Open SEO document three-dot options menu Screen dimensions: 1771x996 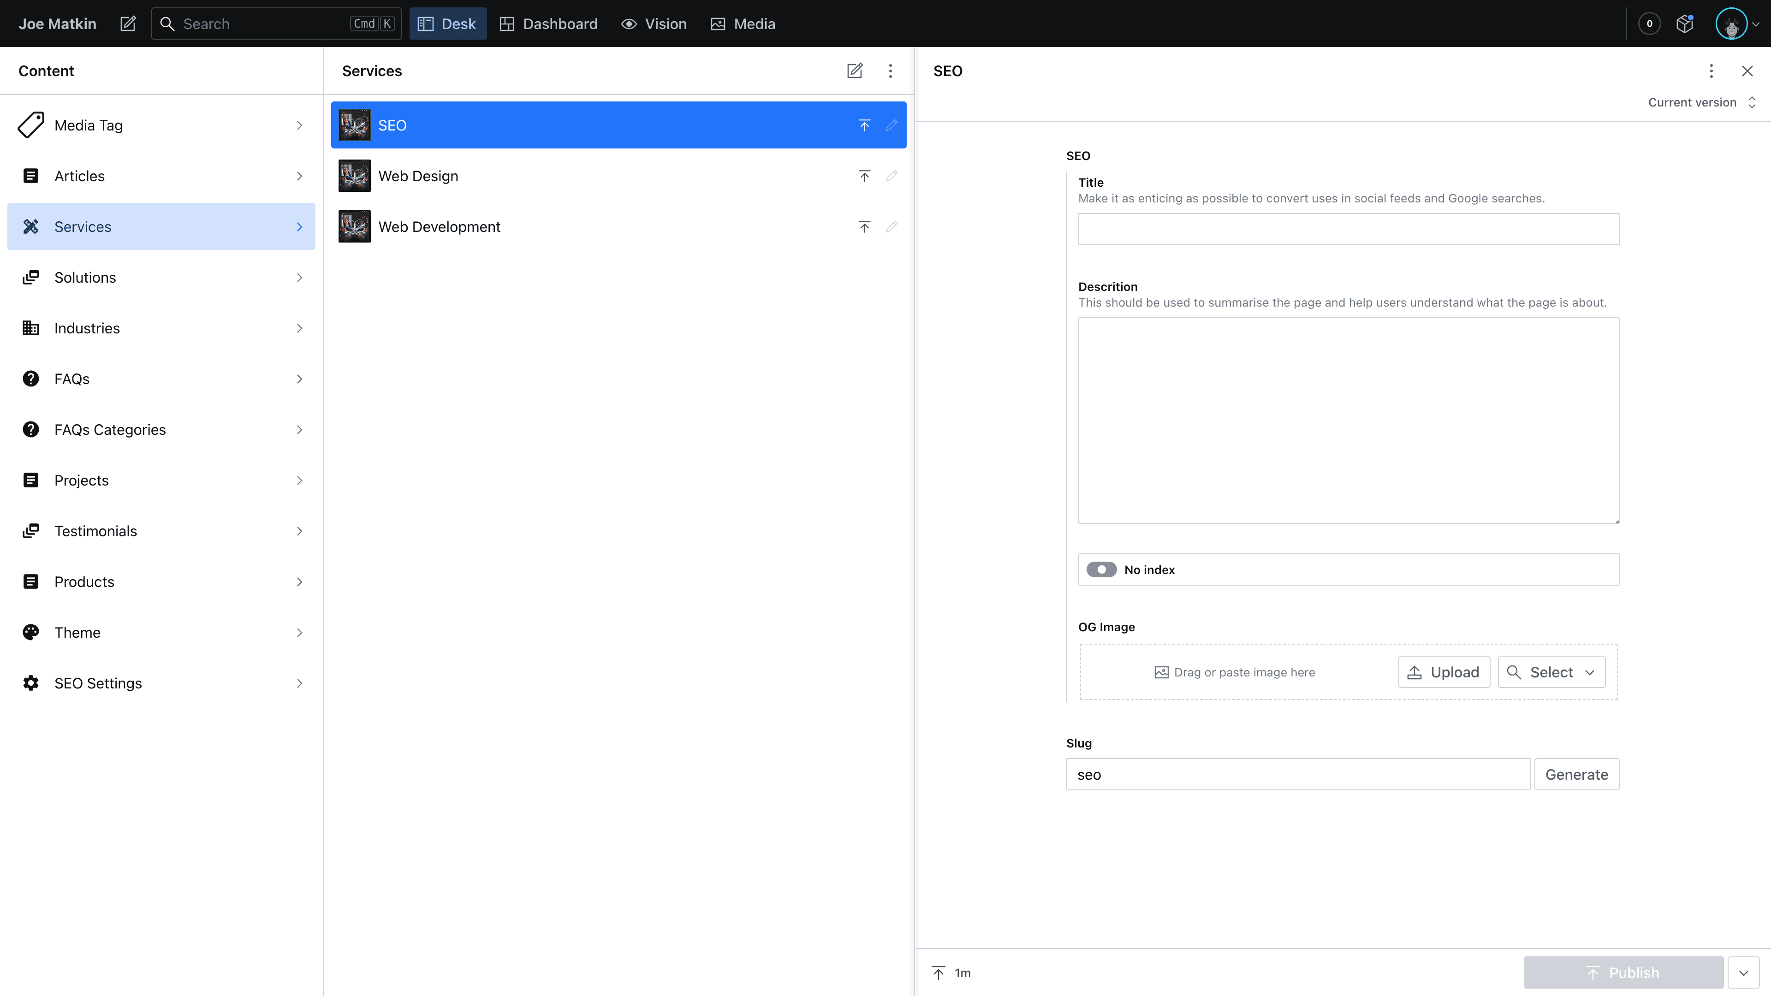[1711, 71]
